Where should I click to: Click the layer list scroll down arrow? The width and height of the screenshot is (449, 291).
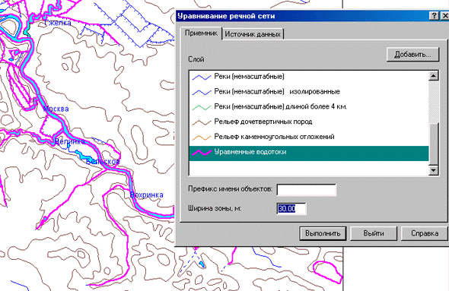click(x=434, y=170)
